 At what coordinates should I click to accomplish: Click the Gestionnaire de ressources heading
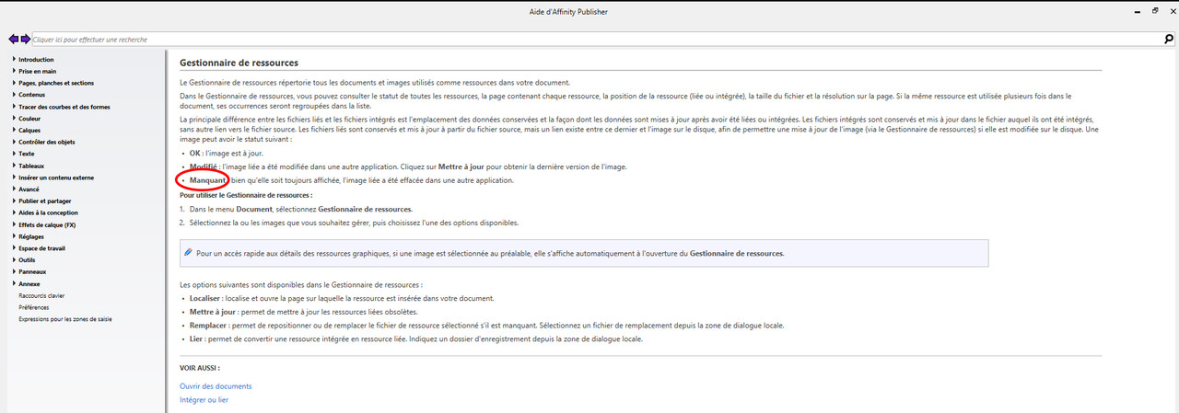click(x=239, y=63)
